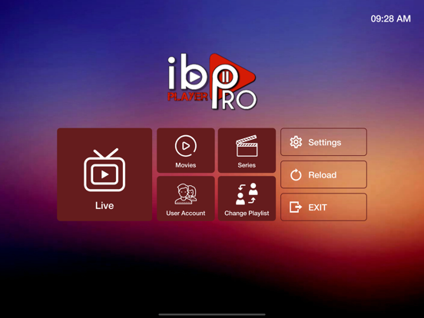Viewport: 424px width, 318px height.
Task: Tap the Change Playlist swap-users icon
Action: click(x=247, y=194)
